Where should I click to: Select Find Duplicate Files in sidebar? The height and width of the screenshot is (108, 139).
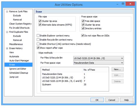pos(18,32)
